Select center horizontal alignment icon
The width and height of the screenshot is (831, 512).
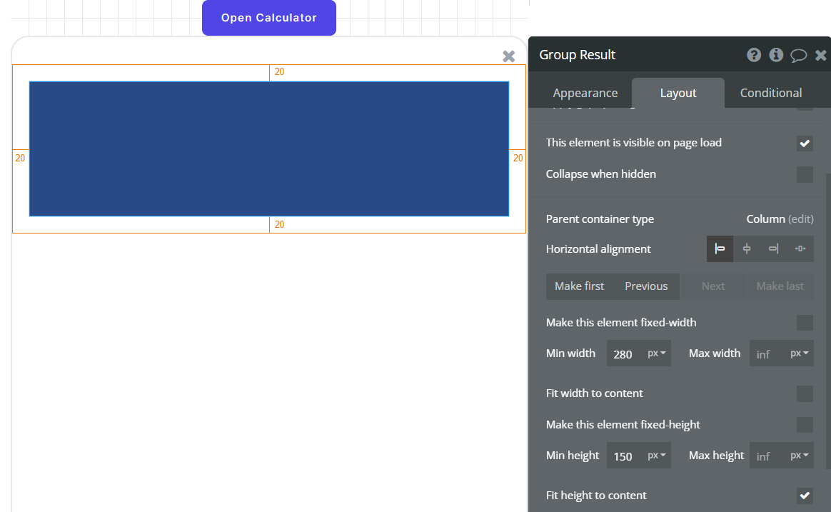[x=747, y=249]
